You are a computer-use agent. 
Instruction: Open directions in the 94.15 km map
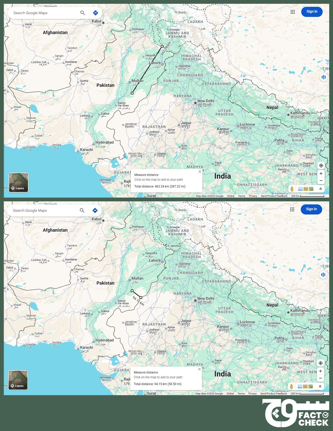point(95,210)
